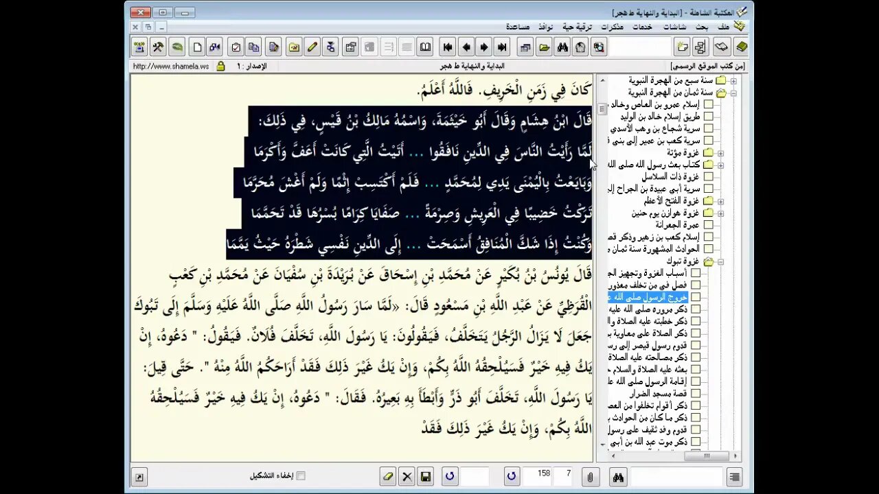Click the open folder toolbar icon
The width and height of the screenshot is (879, 494).
click(544, 47)
